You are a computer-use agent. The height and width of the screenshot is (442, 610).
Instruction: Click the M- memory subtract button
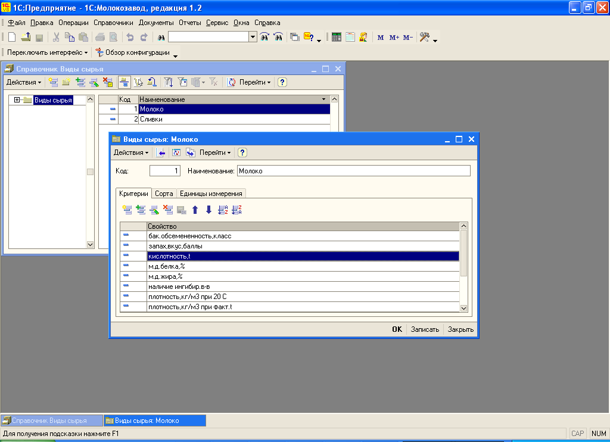407,38
